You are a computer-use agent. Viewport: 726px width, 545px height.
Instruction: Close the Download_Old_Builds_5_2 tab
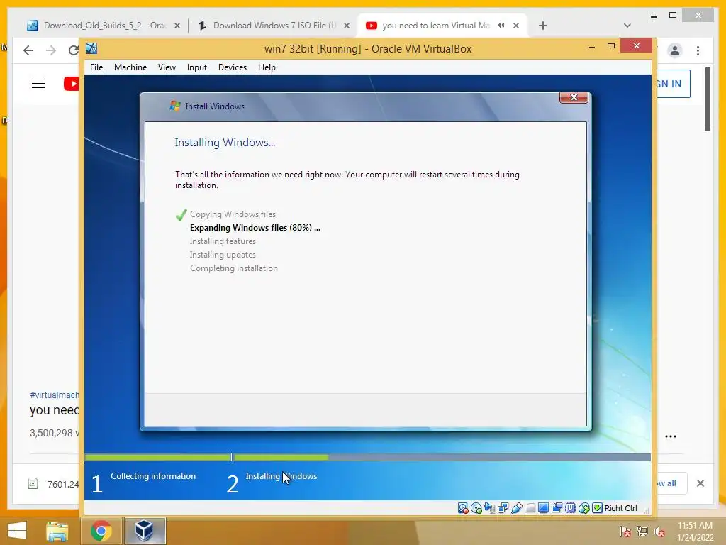click(x=177, y=26)
